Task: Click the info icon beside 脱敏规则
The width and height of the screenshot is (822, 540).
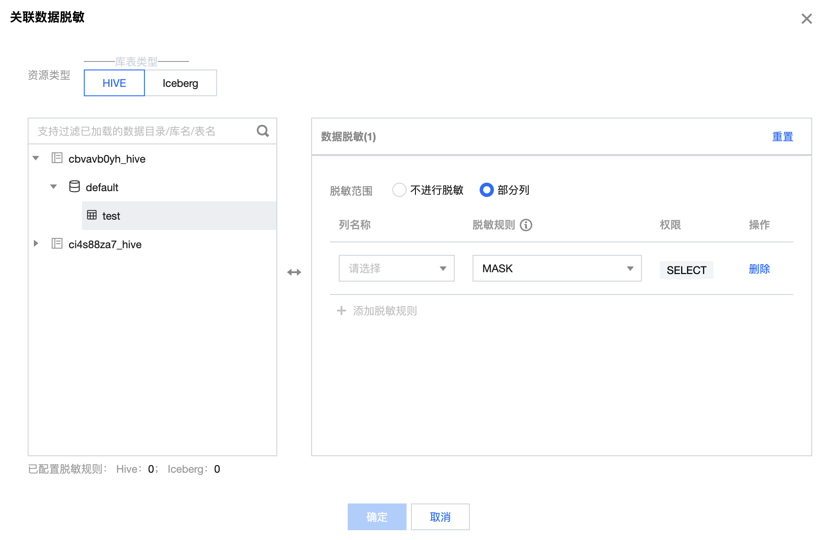Action: point(526,225)
